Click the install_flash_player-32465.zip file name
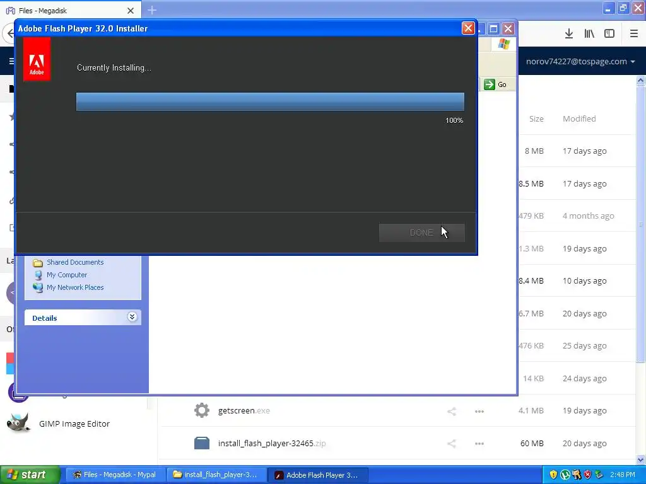 tap(272, 443)
